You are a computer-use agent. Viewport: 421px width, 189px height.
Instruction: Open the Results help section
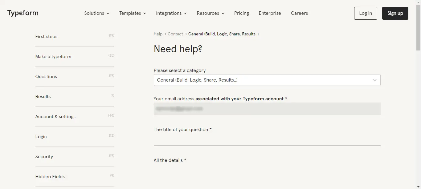[x=75, y=97]
